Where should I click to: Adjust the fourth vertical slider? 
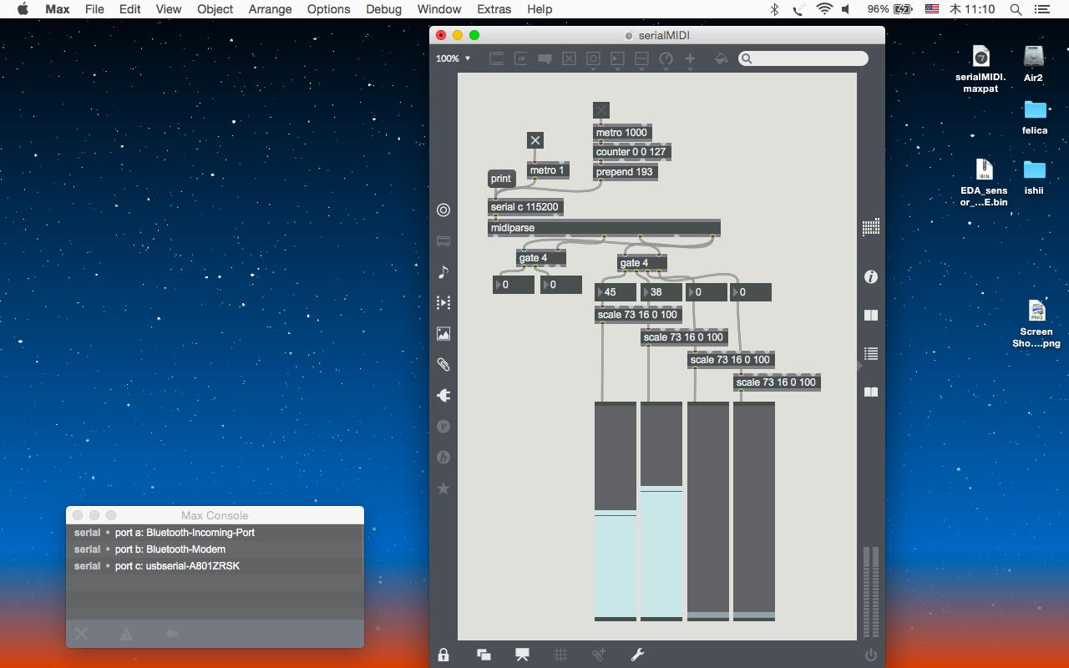[754, 511]
